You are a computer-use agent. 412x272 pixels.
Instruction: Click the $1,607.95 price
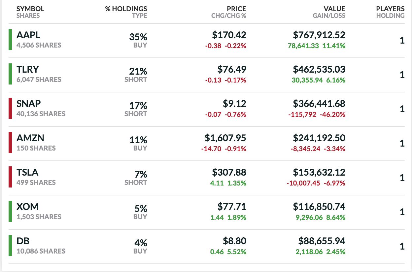pos(225,138)
